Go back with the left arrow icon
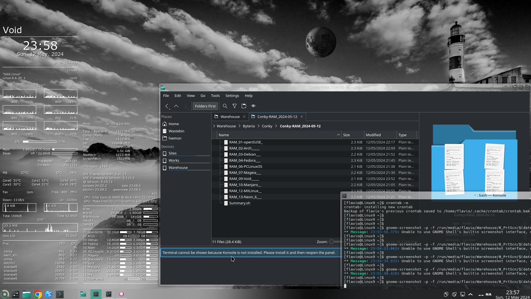Viewport: 531px width, 299px height. coord(167,106)
